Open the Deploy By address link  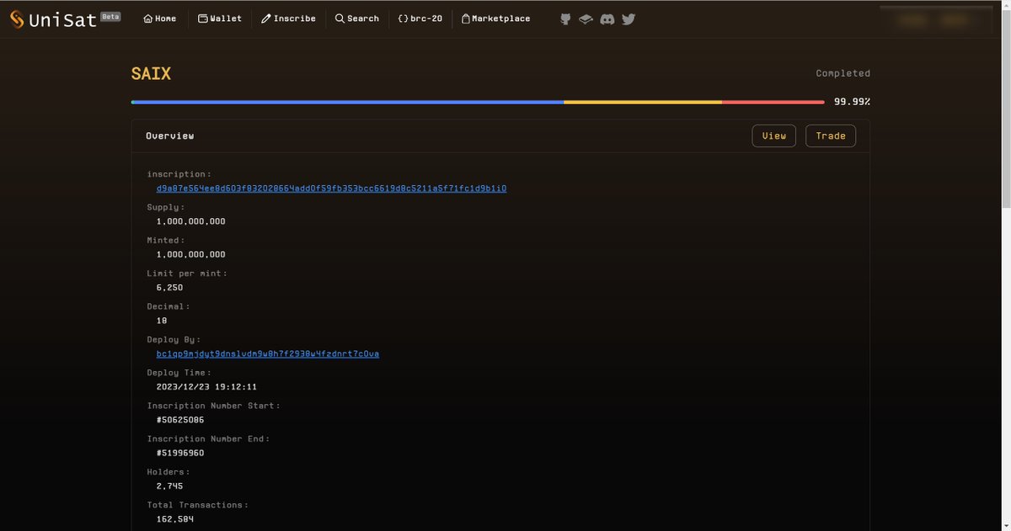click(x=268, y=353)
